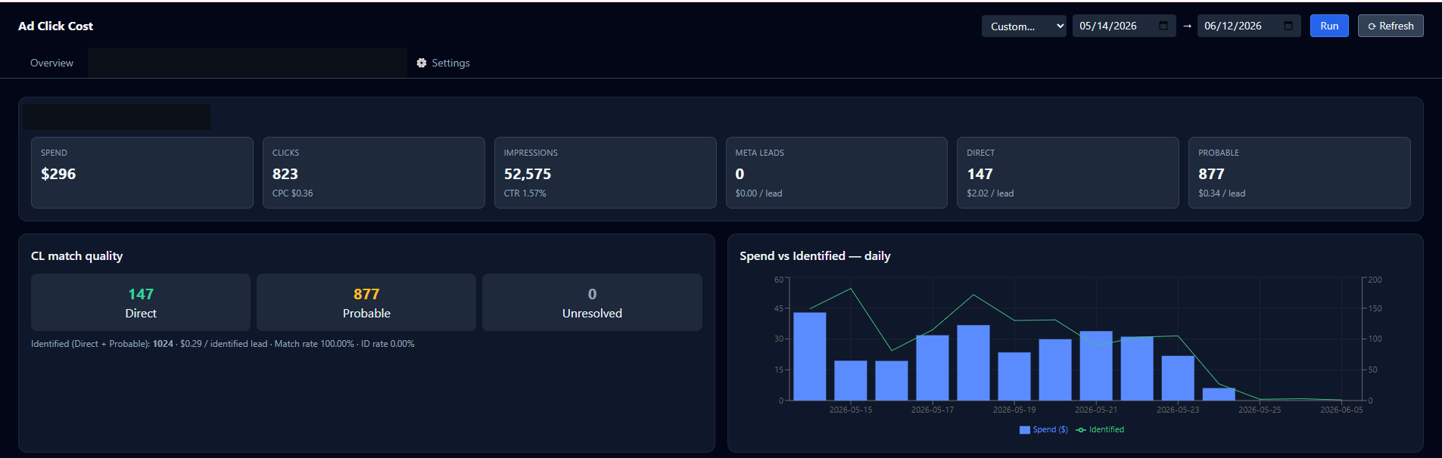1442x458 pixels.
Task: Click the 06/12/2026 end date field
Action: point(1249,26)
